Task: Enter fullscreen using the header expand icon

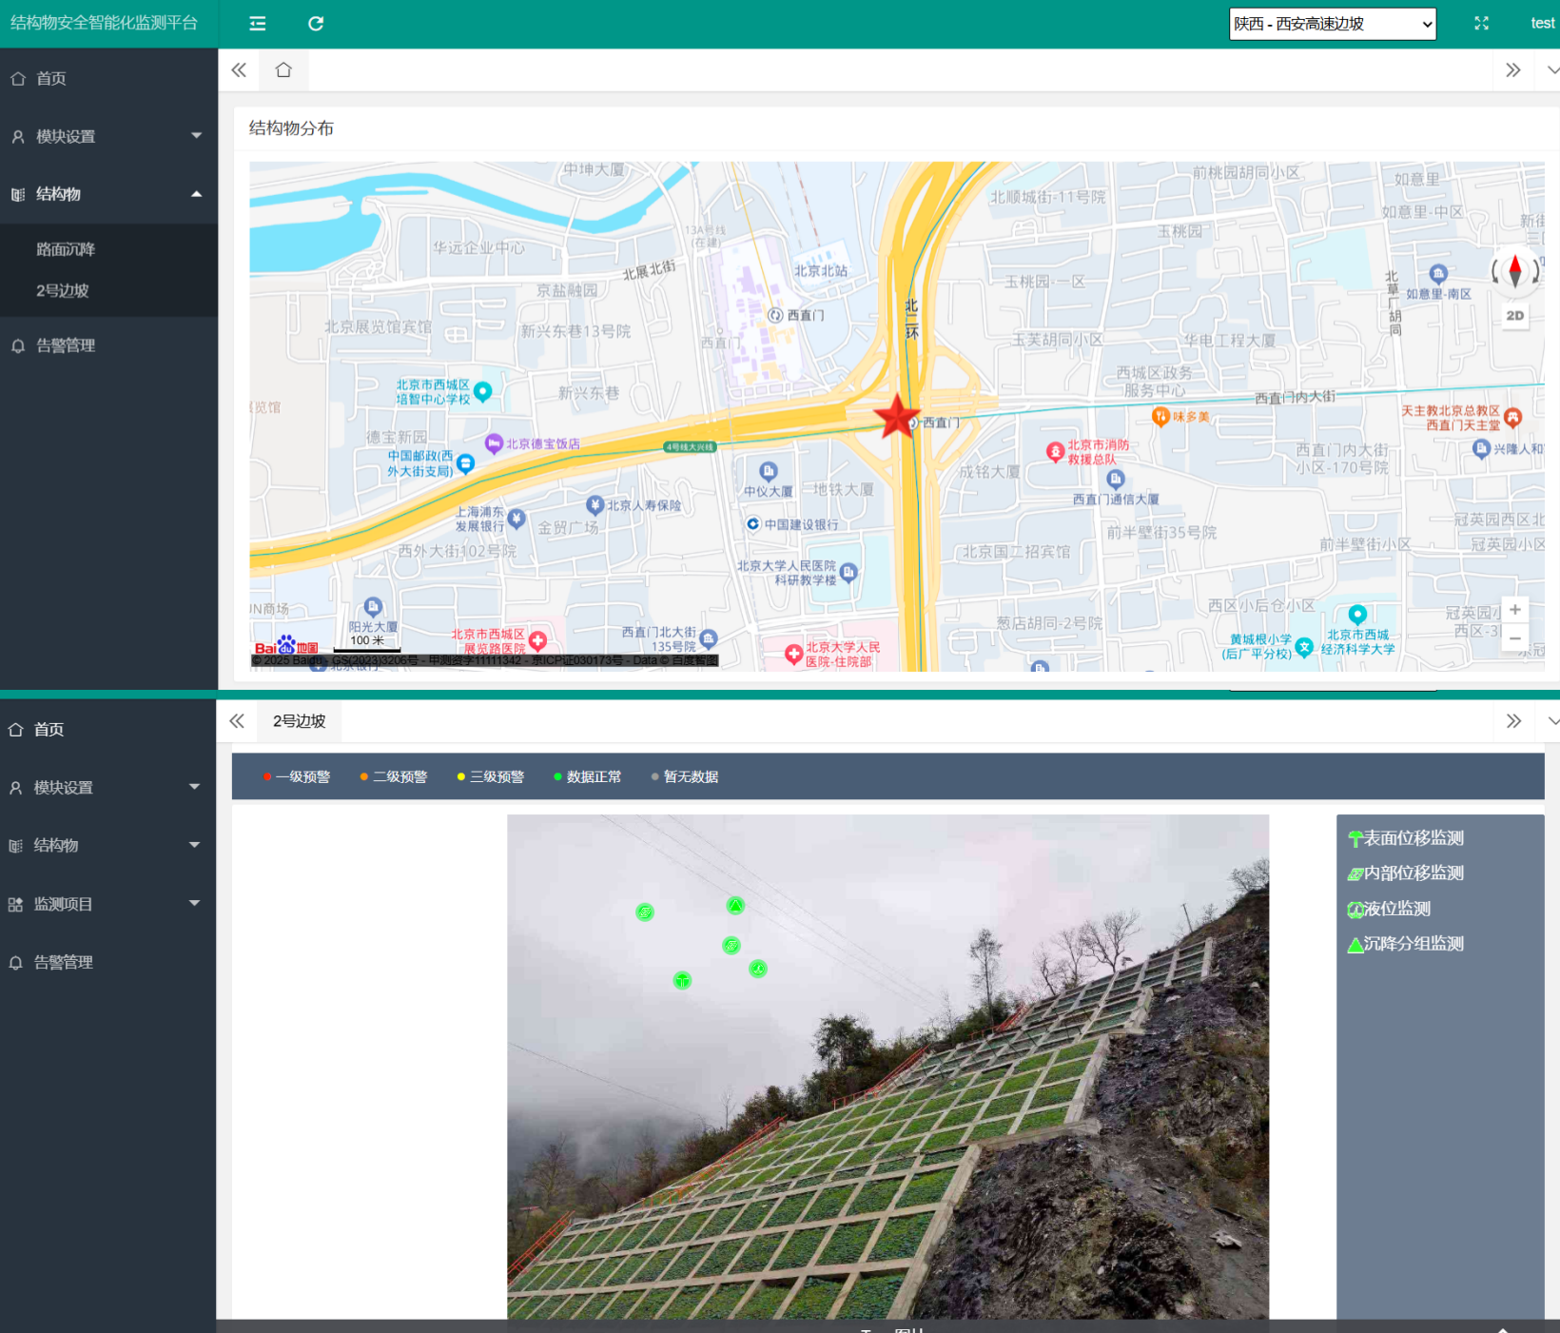Action: (1481, 24)
